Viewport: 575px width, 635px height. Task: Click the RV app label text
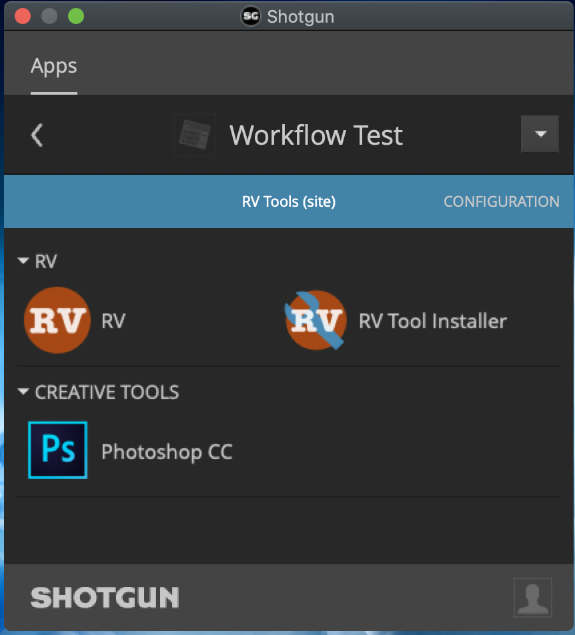(x=113, y=321)
